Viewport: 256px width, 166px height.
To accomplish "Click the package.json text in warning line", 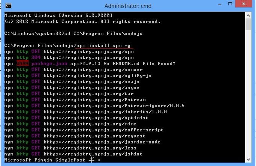I will 49,64.
